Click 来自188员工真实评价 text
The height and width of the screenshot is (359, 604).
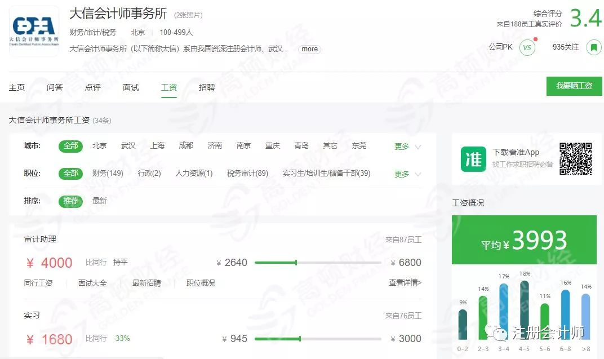coord(529,24)
